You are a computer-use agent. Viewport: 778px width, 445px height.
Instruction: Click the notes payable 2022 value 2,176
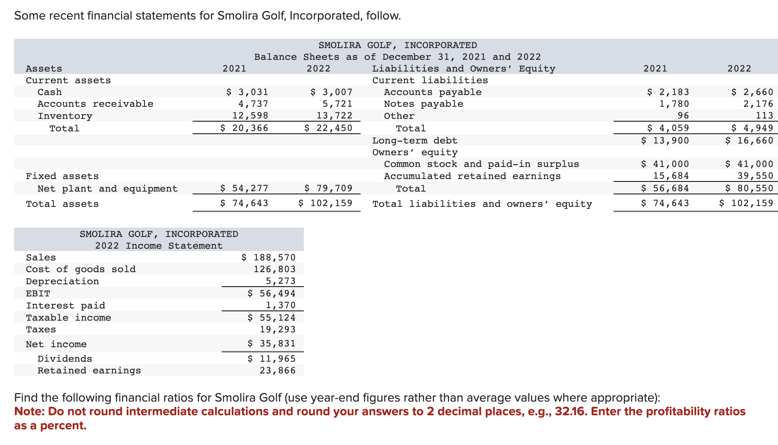click(758, 104)
